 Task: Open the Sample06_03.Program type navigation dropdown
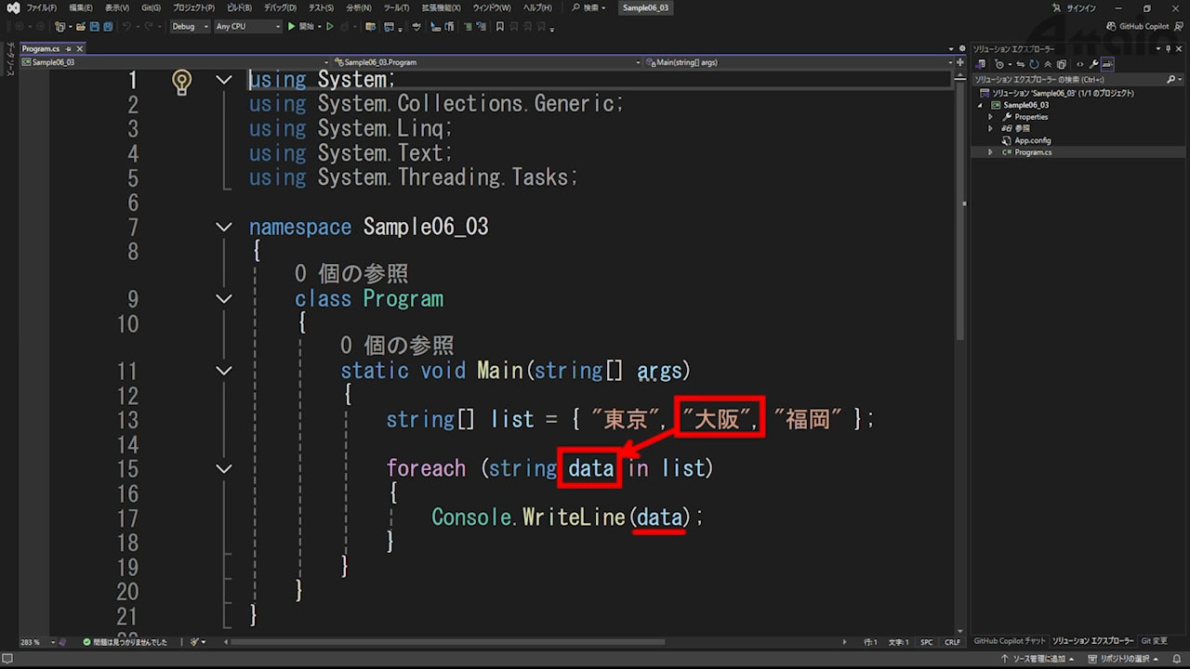489,62
